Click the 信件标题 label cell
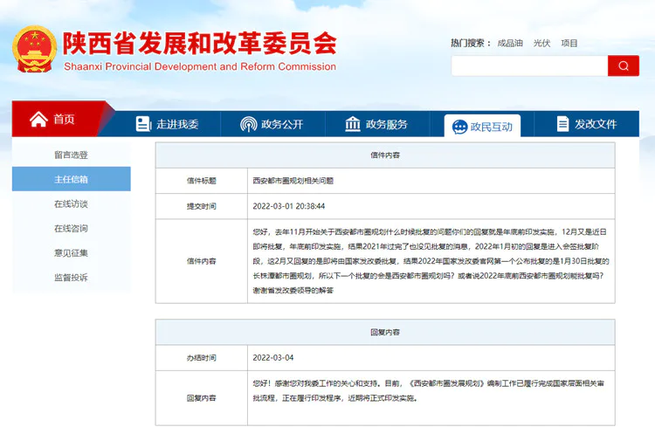This screenshot has height=434, width=655. [202, 181]
